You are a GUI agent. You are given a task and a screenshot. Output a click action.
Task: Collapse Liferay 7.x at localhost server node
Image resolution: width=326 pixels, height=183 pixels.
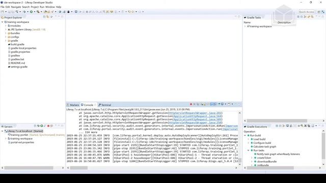[2, 131]
